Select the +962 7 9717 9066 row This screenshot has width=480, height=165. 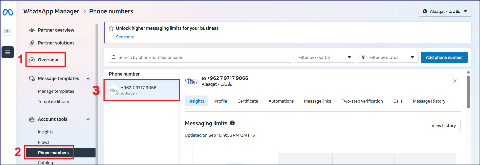(142, 90)
